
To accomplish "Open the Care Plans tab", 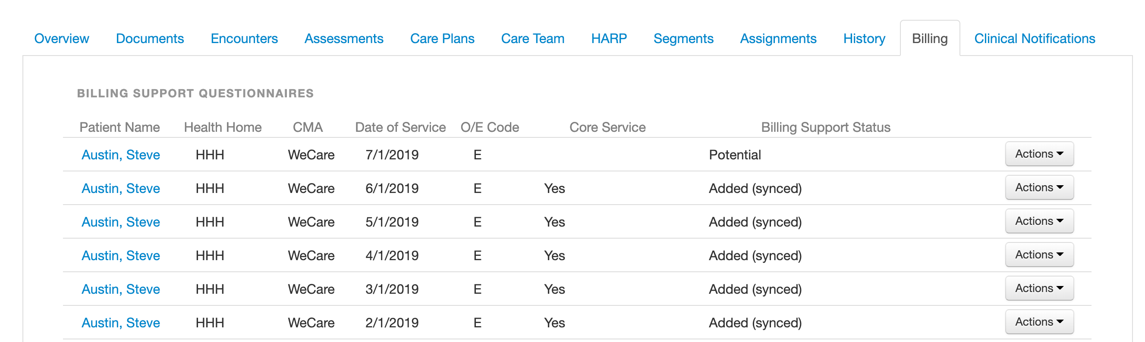I will (442, 39).
